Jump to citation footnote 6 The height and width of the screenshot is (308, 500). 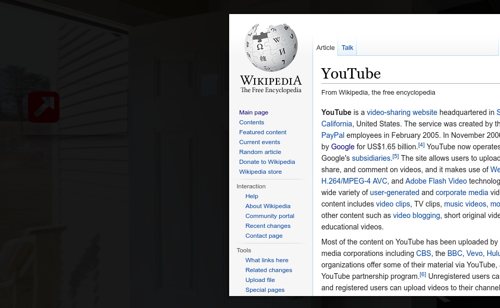423,275
